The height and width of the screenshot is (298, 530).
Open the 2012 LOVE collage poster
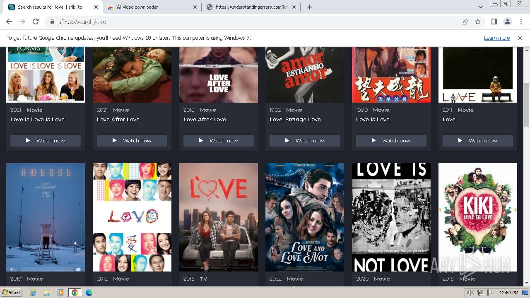(x=132, y=217)
